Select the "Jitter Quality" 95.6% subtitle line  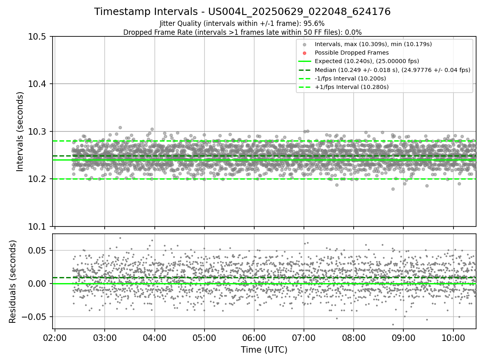click(242, 23)
